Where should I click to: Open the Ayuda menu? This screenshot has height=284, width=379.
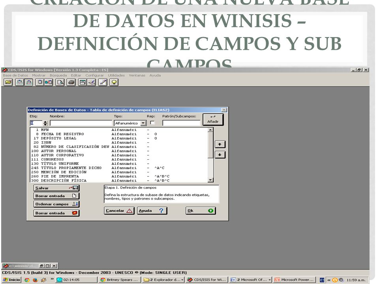pyautogui.click(x=155, y=75)
